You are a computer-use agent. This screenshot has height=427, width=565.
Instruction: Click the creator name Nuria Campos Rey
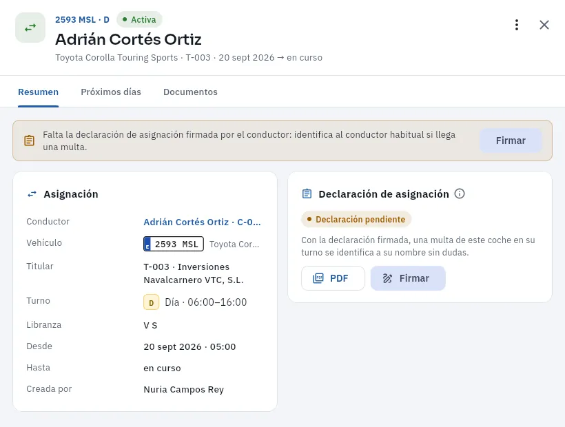(184, 390)
